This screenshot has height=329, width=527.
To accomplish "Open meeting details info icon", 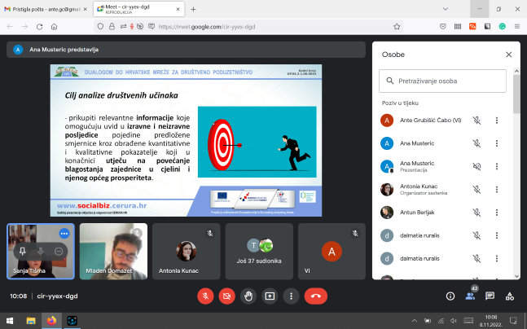I will point(450,296).
